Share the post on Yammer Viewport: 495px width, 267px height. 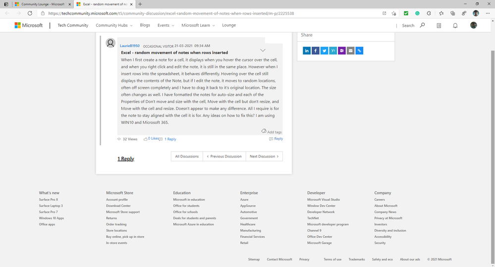click(x=333, y=51)
